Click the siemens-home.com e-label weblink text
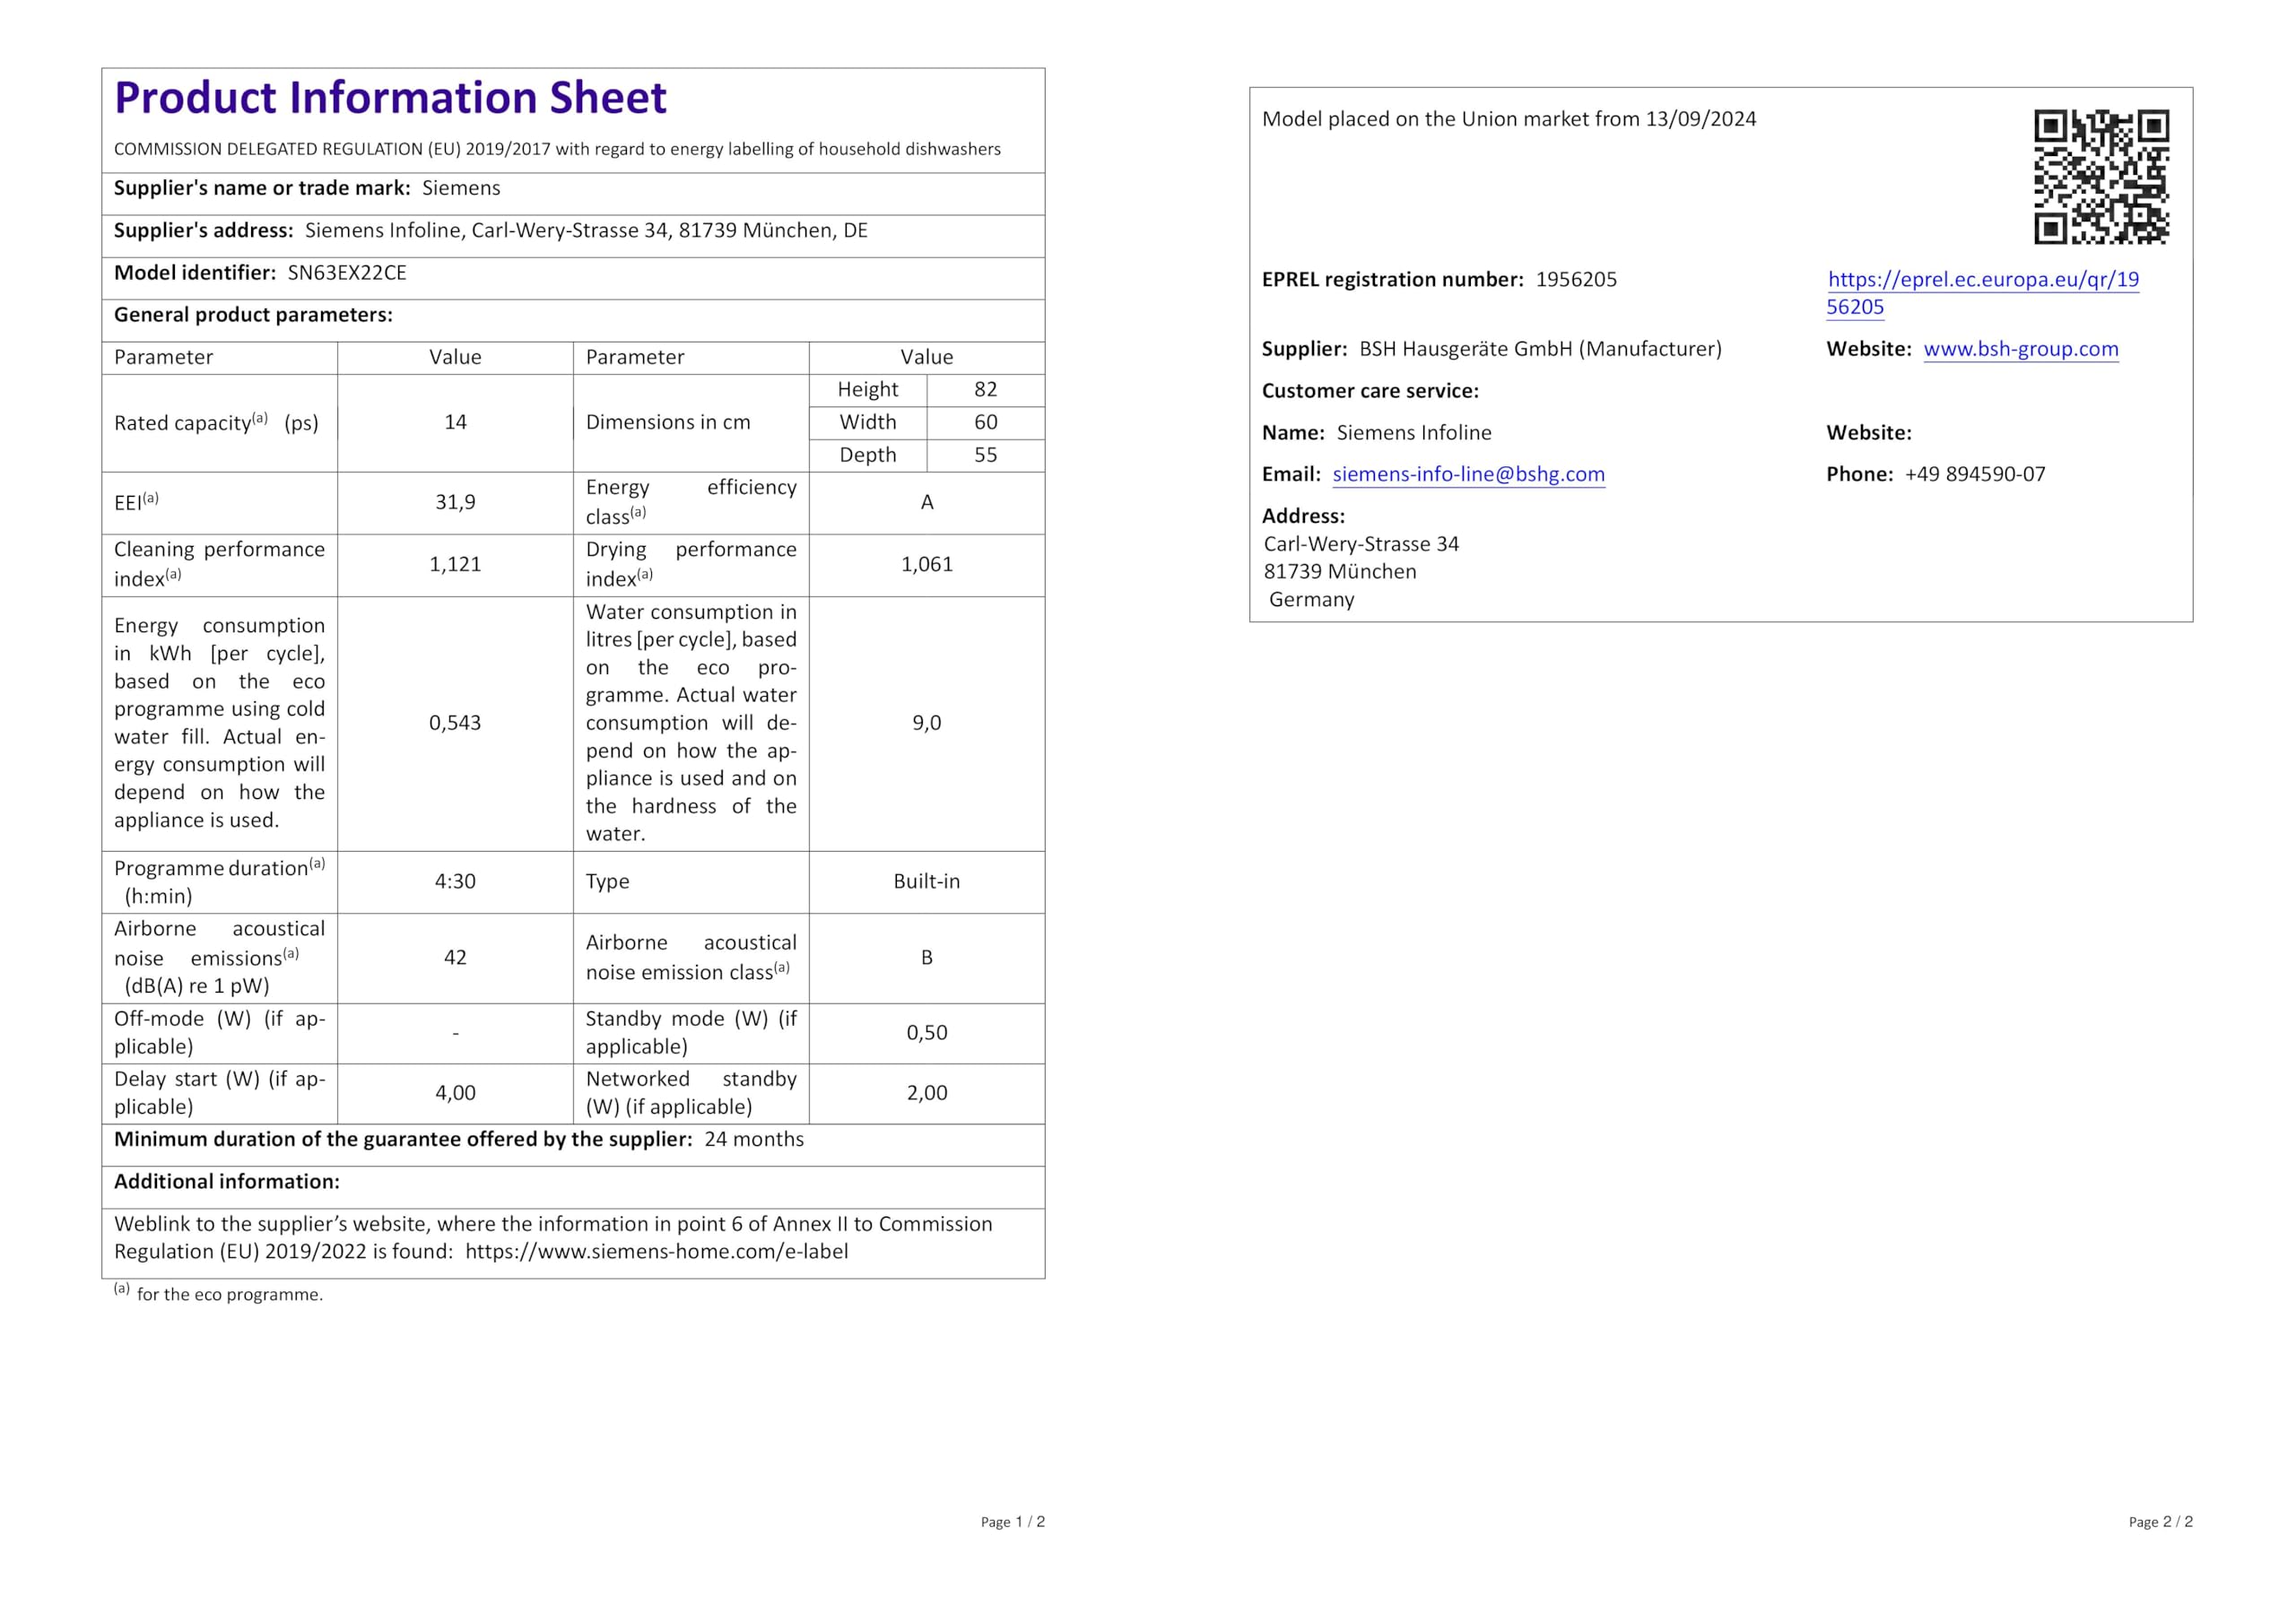This screenshot has width=2296, height=1623. point(656,1252)
